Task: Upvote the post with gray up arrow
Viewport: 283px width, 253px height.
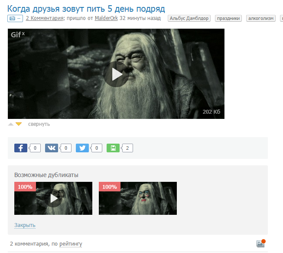Action: pyautogui.click(x=11, y=124)
